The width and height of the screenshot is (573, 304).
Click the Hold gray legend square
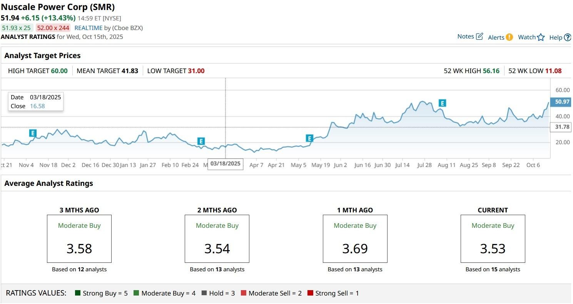(204, 293)
